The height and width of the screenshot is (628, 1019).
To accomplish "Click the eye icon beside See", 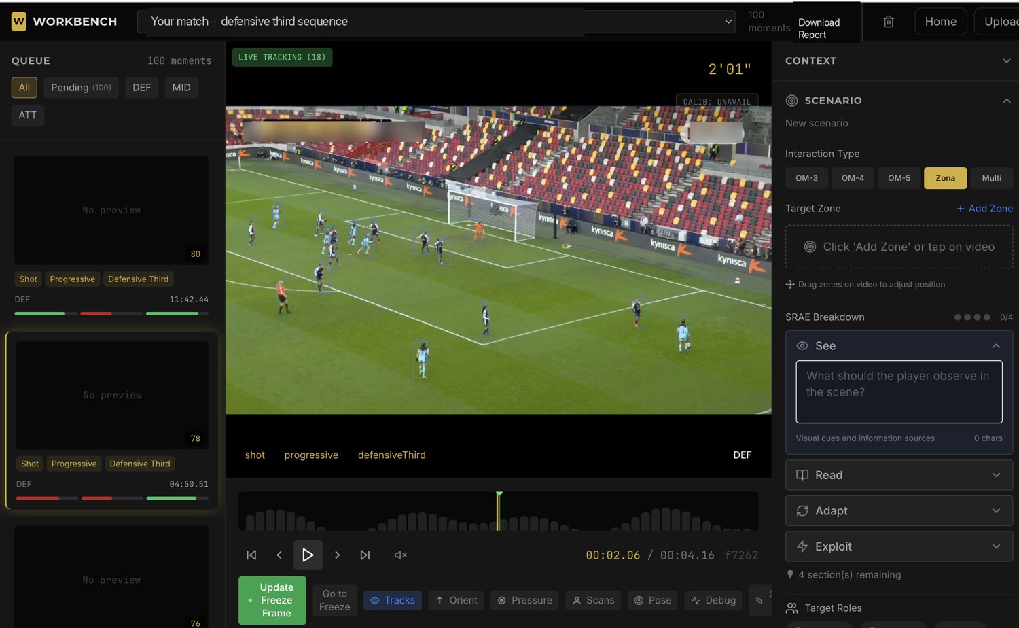I will (x=802, y=346).
